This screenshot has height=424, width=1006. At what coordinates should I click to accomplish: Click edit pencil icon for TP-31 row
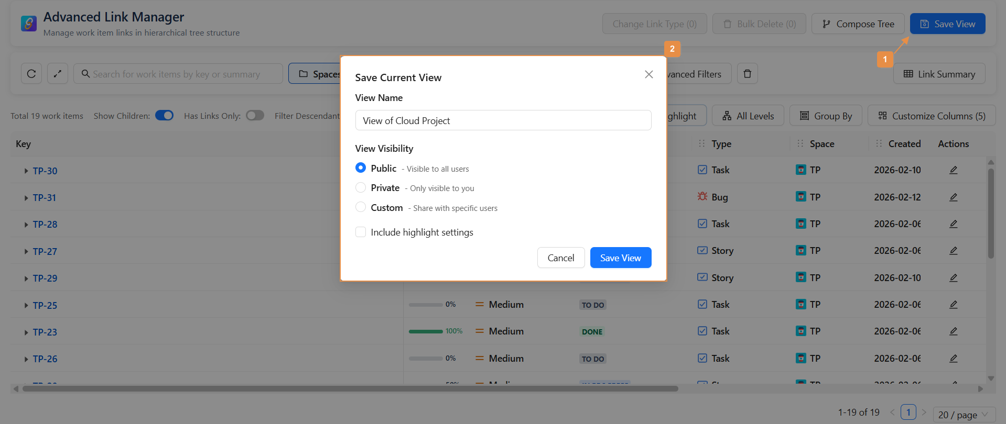954,197
